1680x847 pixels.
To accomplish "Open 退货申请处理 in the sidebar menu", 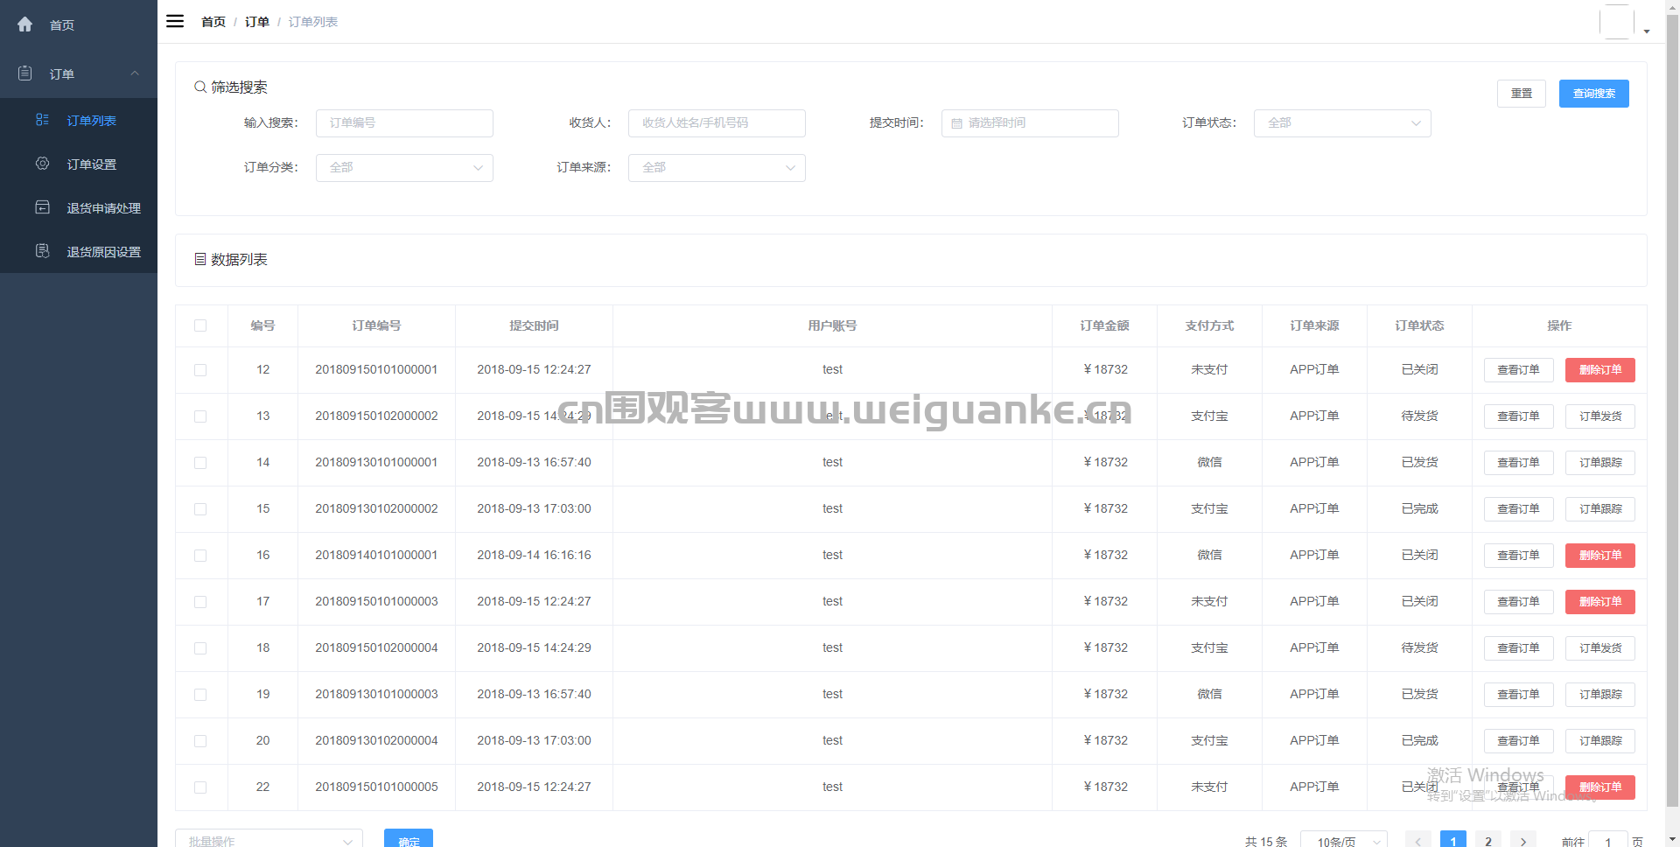I will [103, 208].
